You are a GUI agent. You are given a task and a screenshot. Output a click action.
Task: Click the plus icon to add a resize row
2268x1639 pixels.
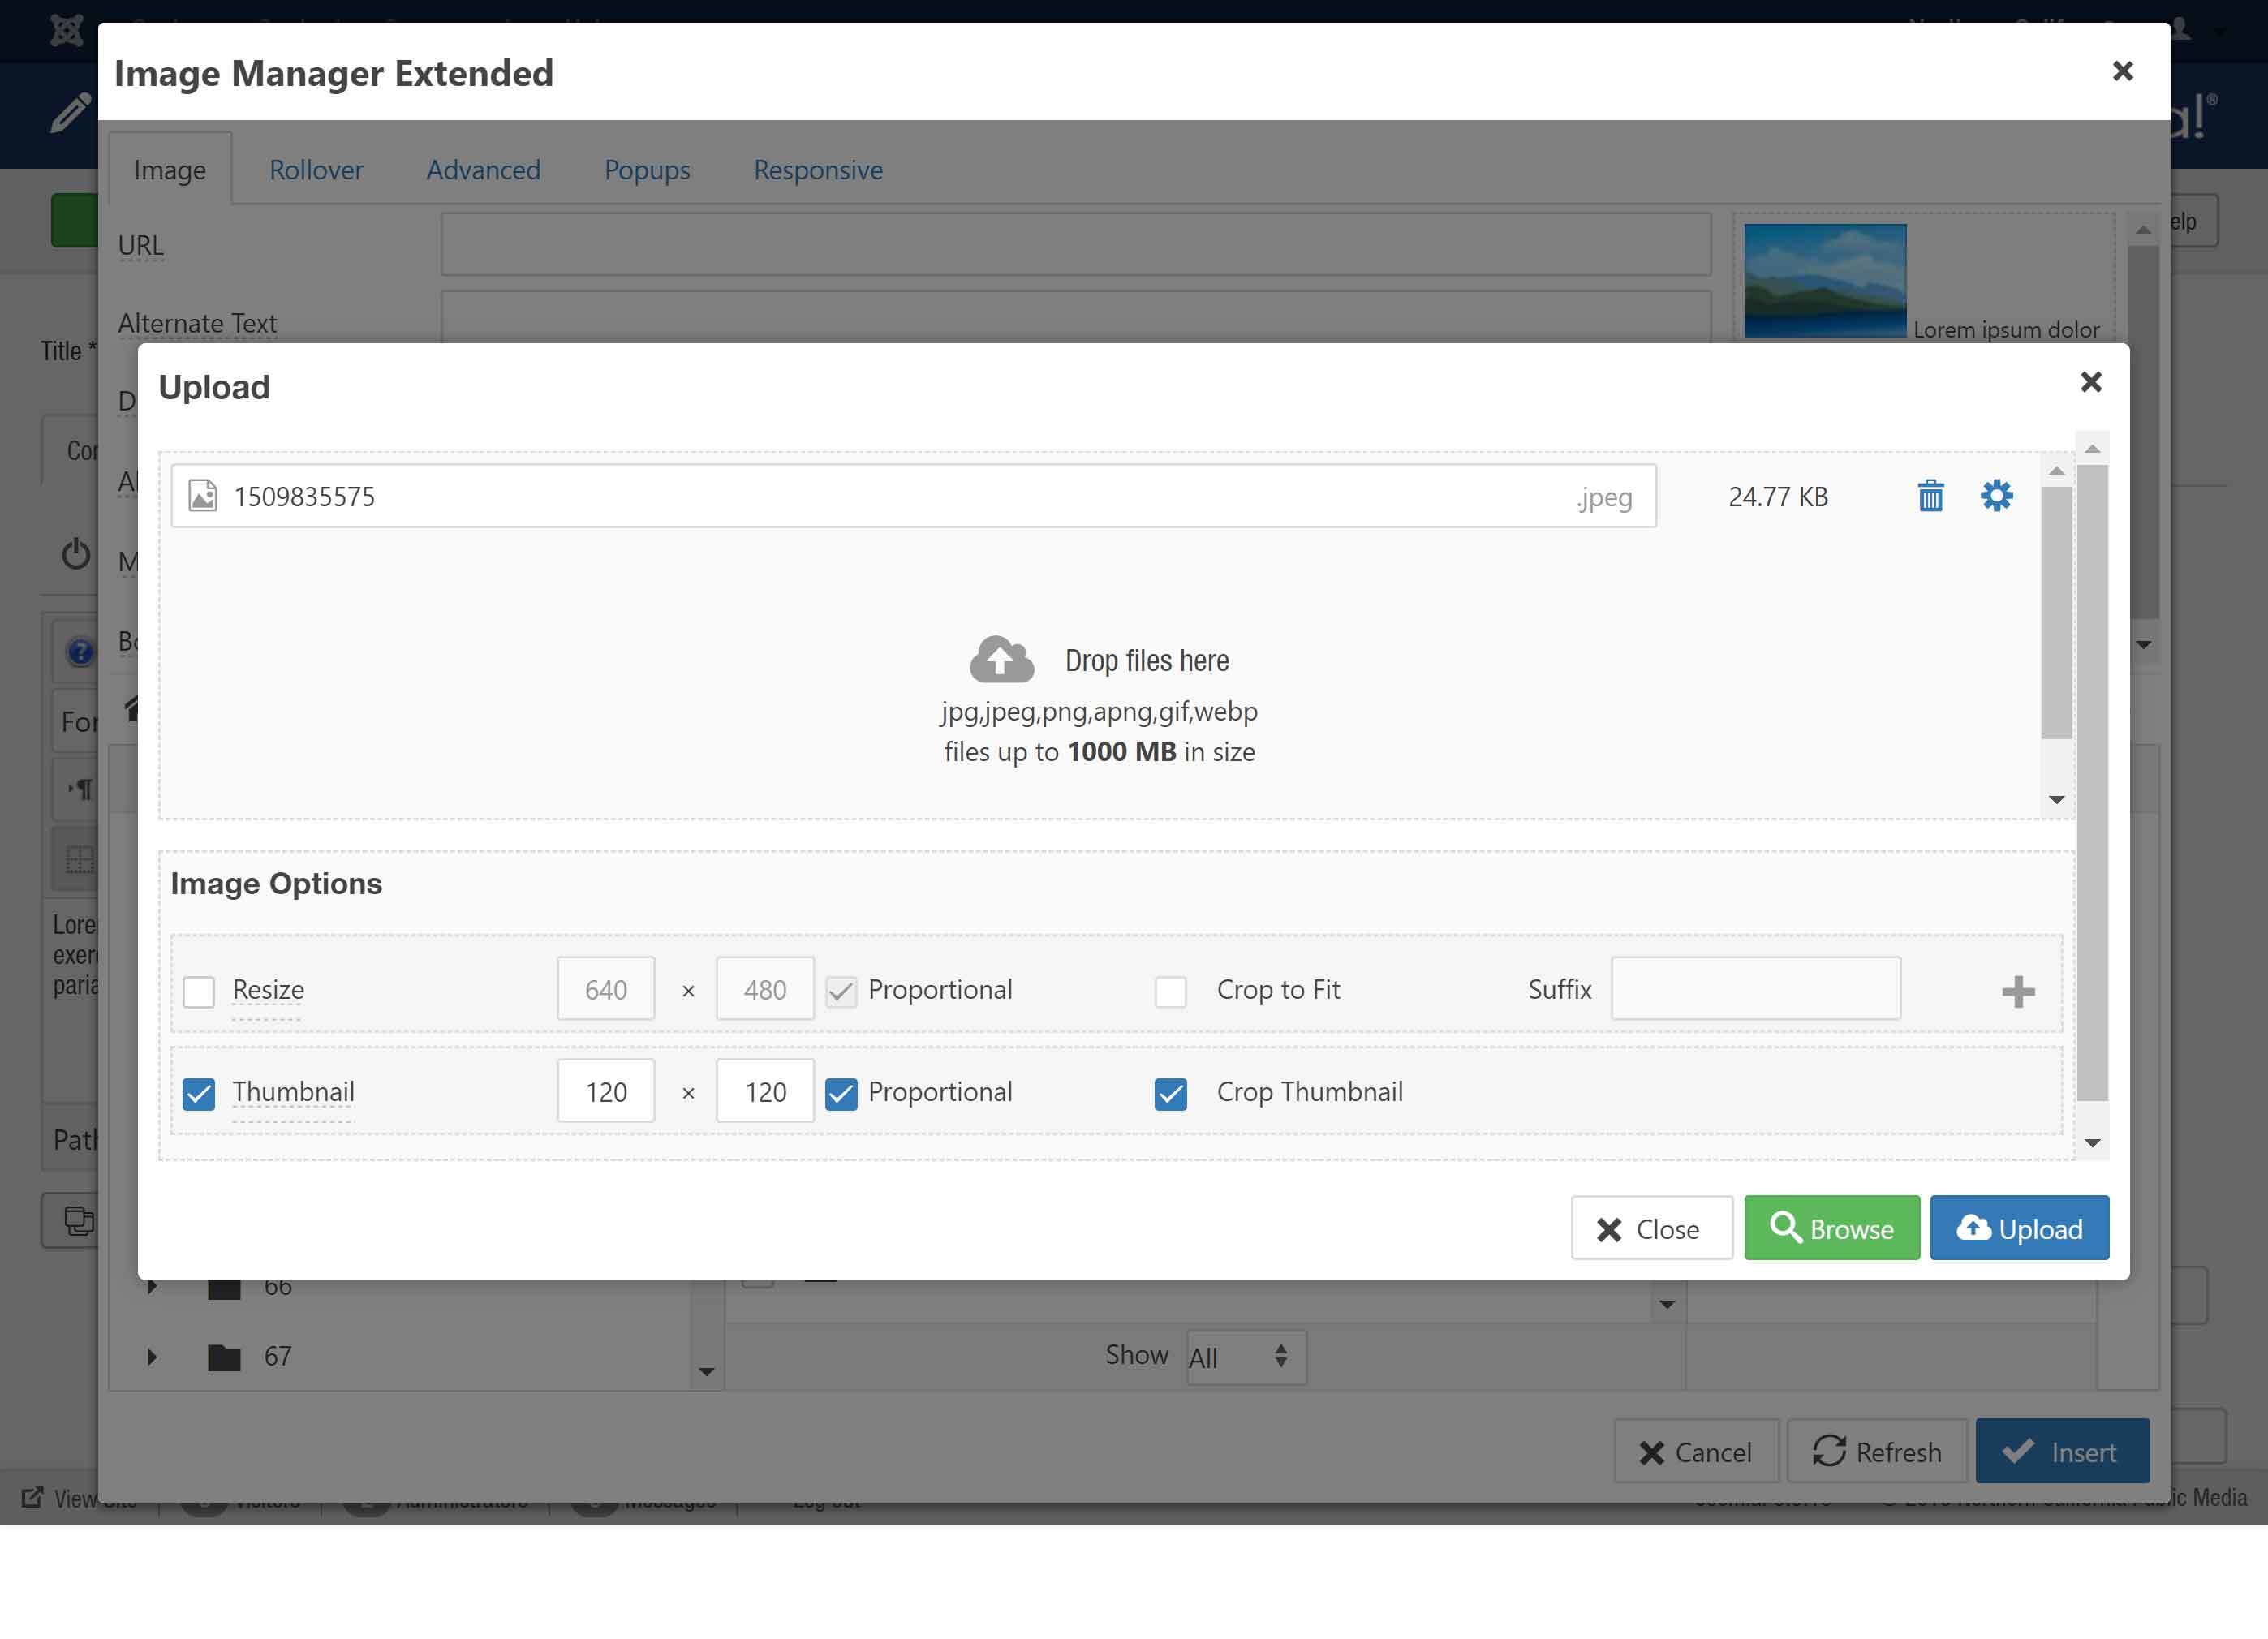click(2017, 991)
